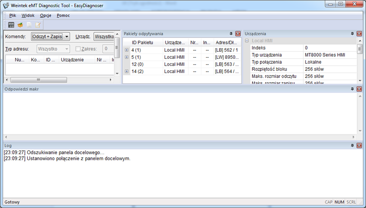This screenshot has width=366, height=208.
Task: Close the Pakiety odpytywania panel
Action: pyautogui.click(x=238, y=34)
